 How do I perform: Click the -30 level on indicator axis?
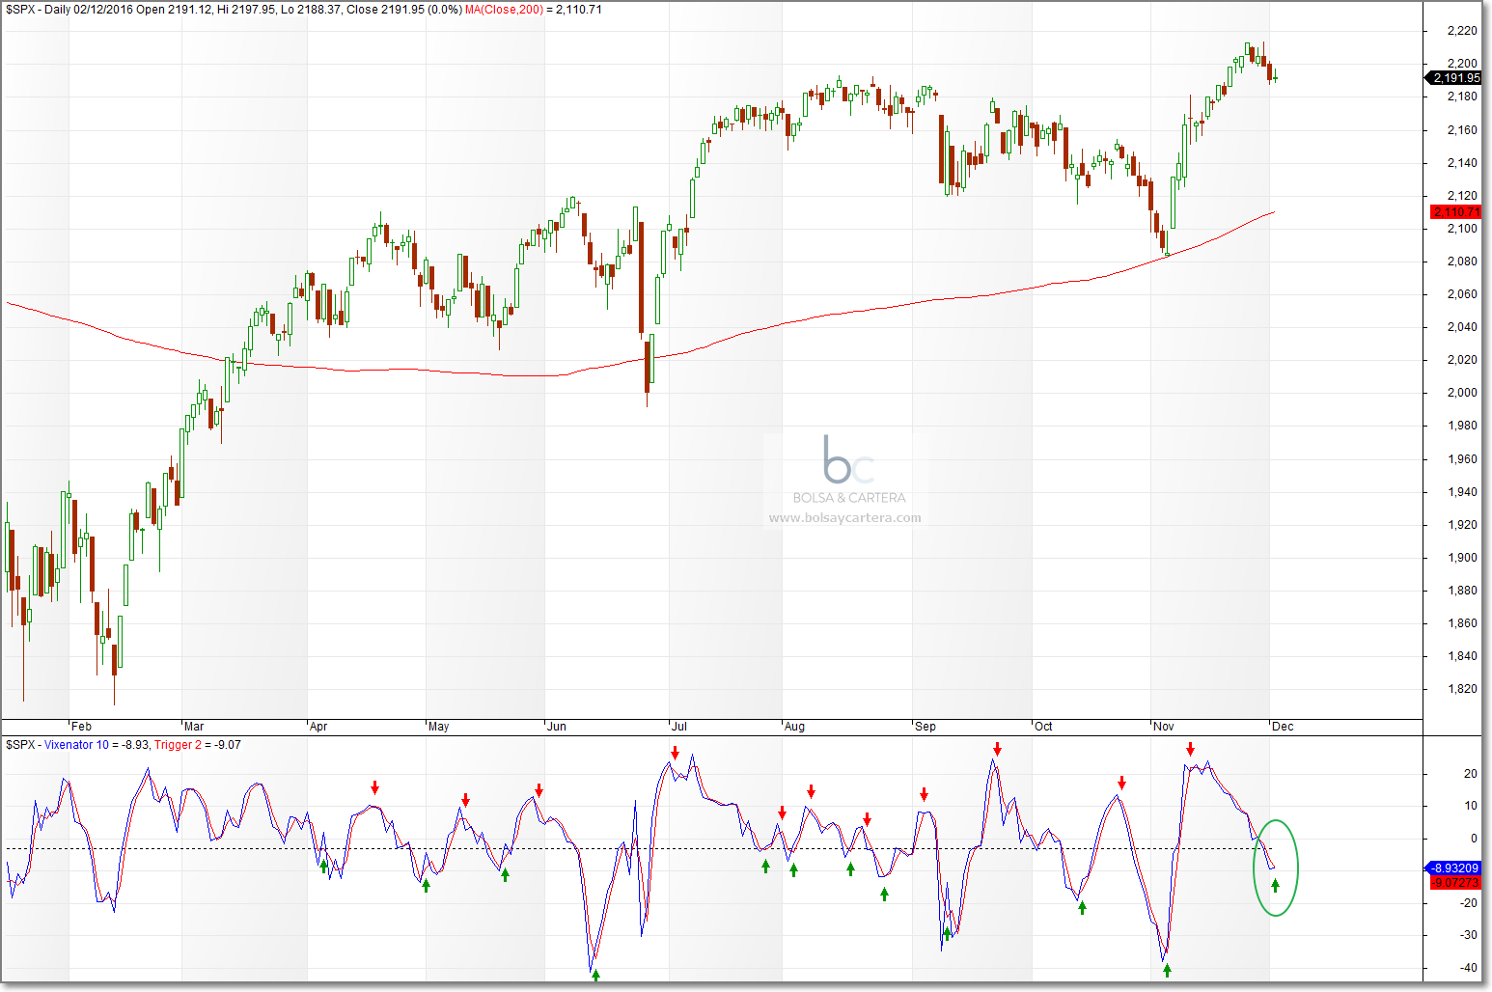coord(1469,935)
